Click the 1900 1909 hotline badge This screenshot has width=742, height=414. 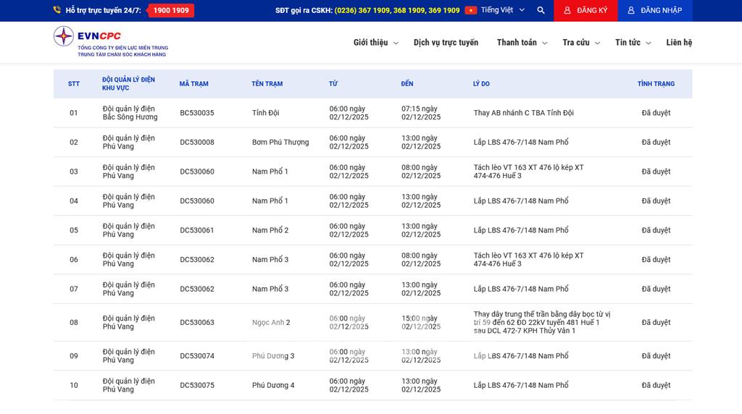pyautogui.click(x=171, y=11)
